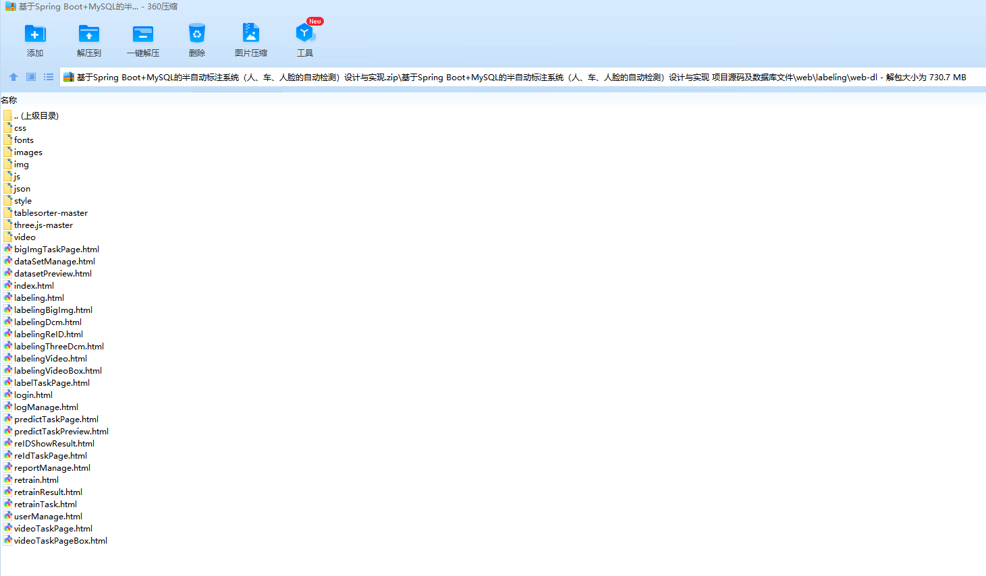Open the 工具 (Tools) icon
Viewport: 986px width, 576px height.
[305, 33]
